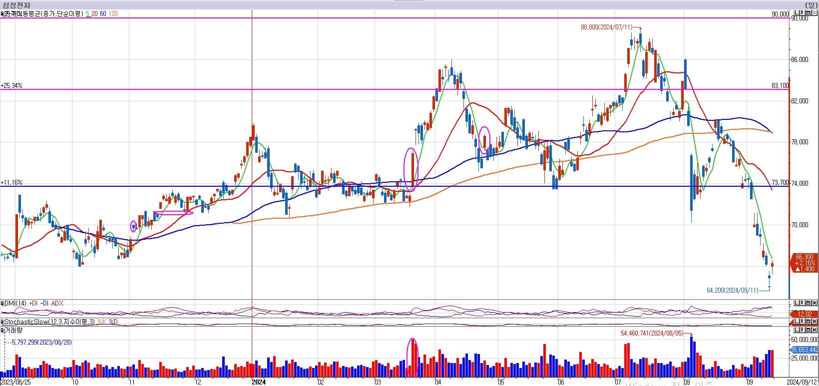The image size is (819, 386).
Task: Click the 35,653,442 current volume tag
Action: coord(805,350)
